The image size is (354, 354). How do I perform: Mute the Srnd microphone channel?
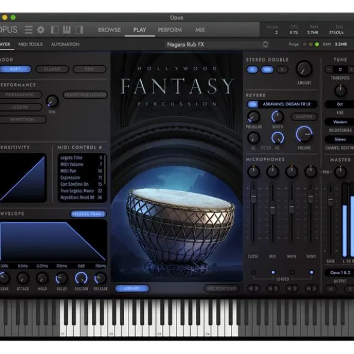pyautogui.click(x=308, y=288)
